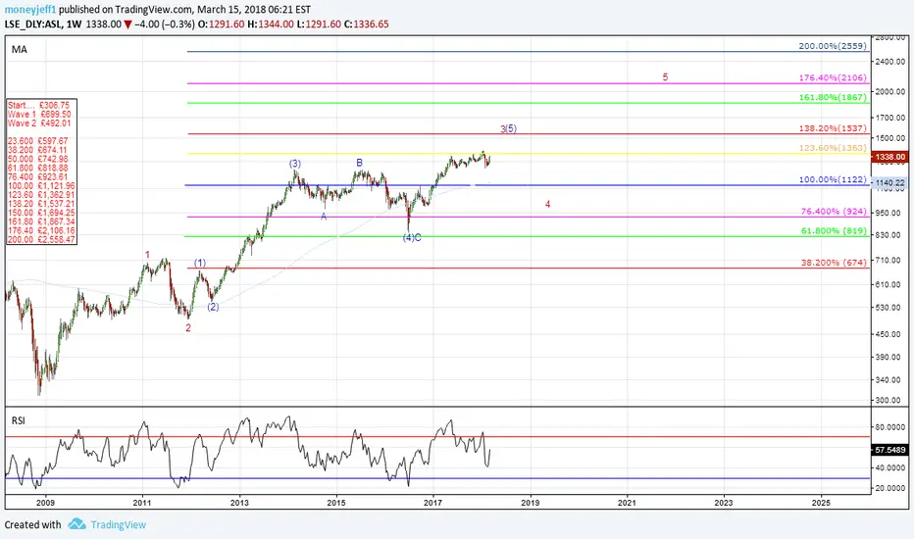Select blue sub-wave label (1)
This screenshot has width=914, height=539.
click(200, 263)
